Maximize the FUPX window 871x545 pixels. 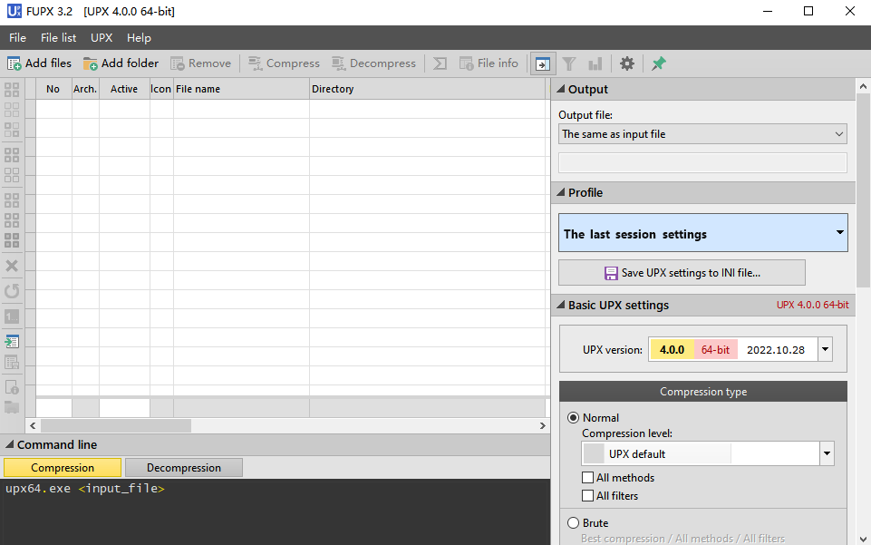point(808,11)
